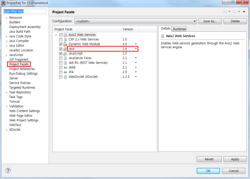The width and height of the screenshot is (250, 179).
Task: Click the Axis2 Web Services facet icon
Action: pyautogui.click(x=65, y=35)
